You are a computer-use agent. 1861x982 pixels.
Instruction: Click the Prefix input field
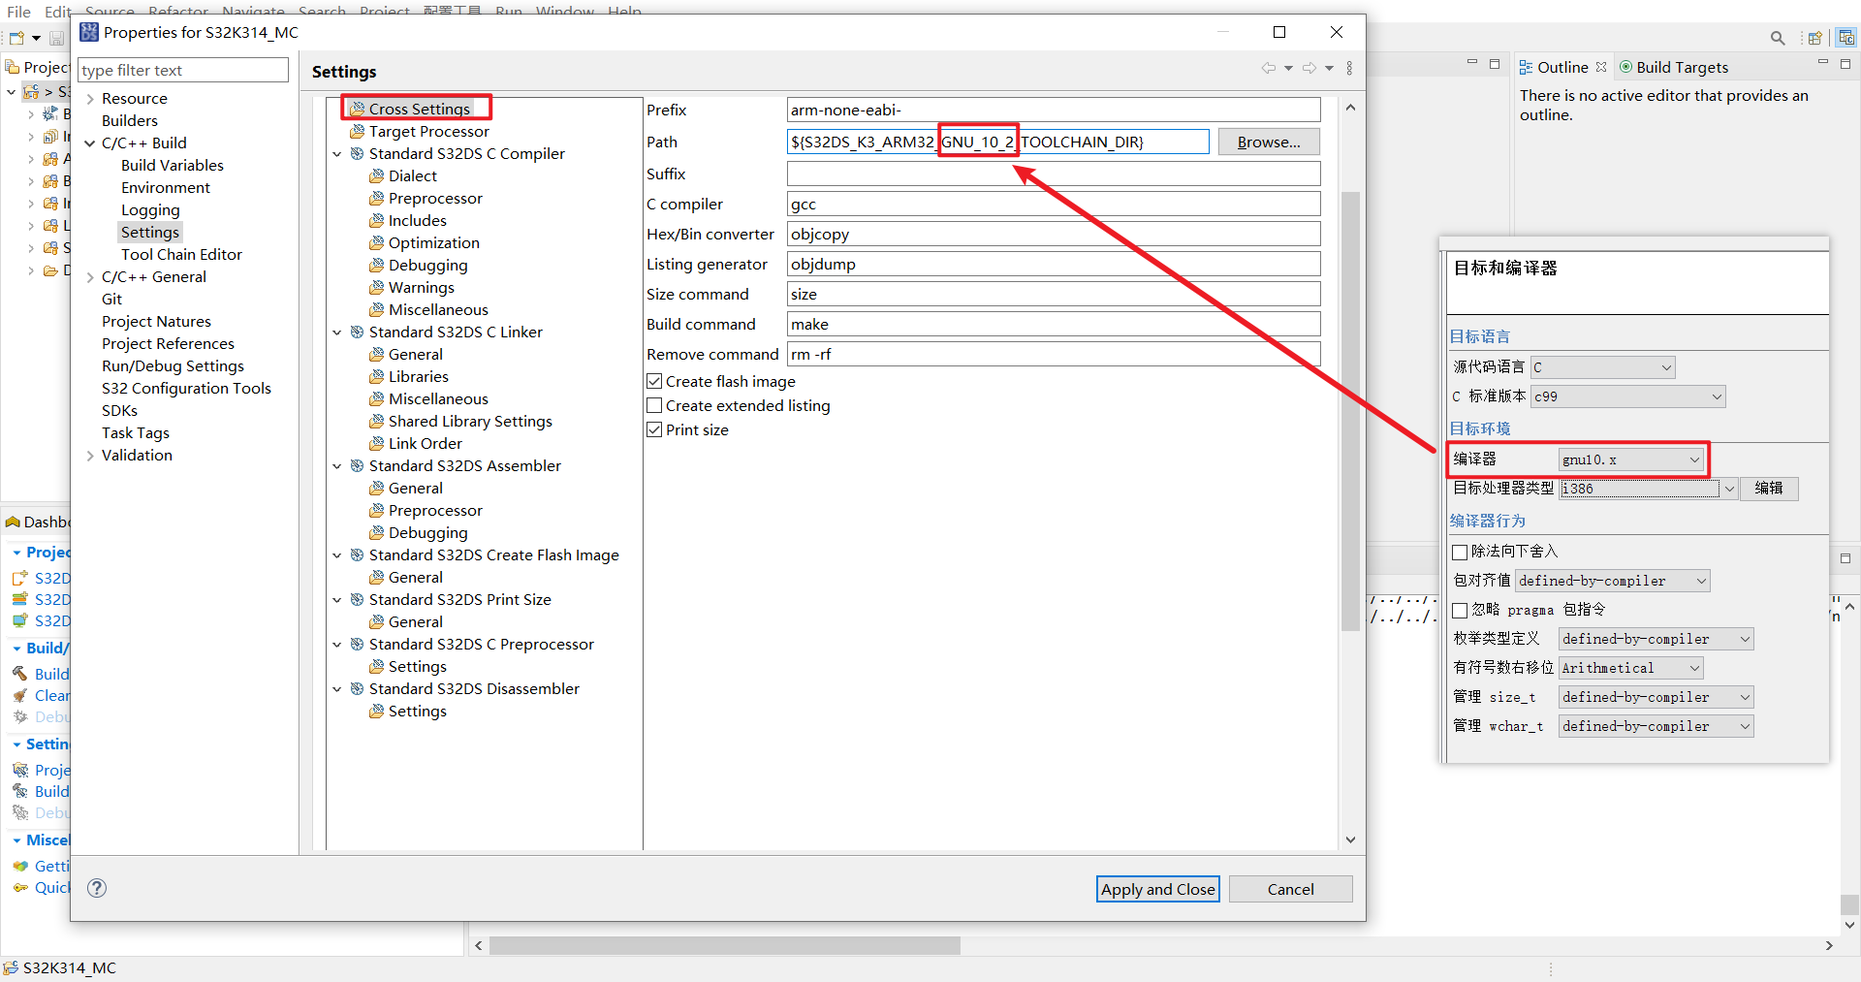click(1054, 110)
